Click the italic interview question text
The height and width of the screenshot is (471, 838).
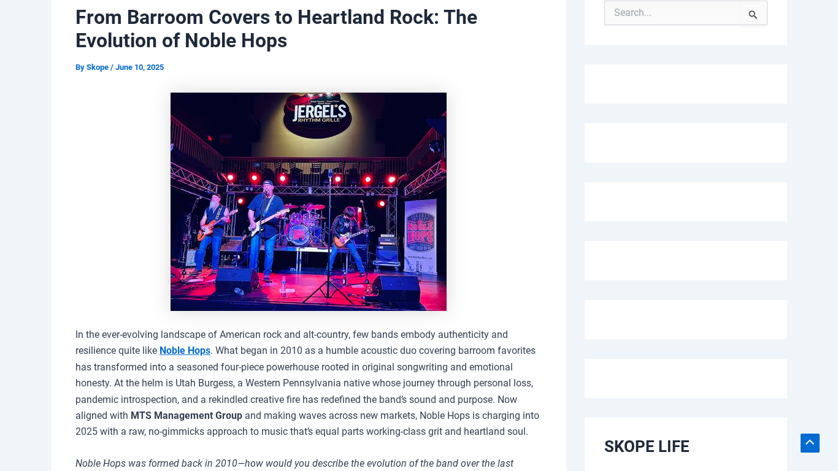coord(294,464)
